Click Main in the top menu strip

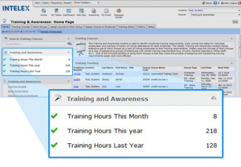tap(37, 3)
